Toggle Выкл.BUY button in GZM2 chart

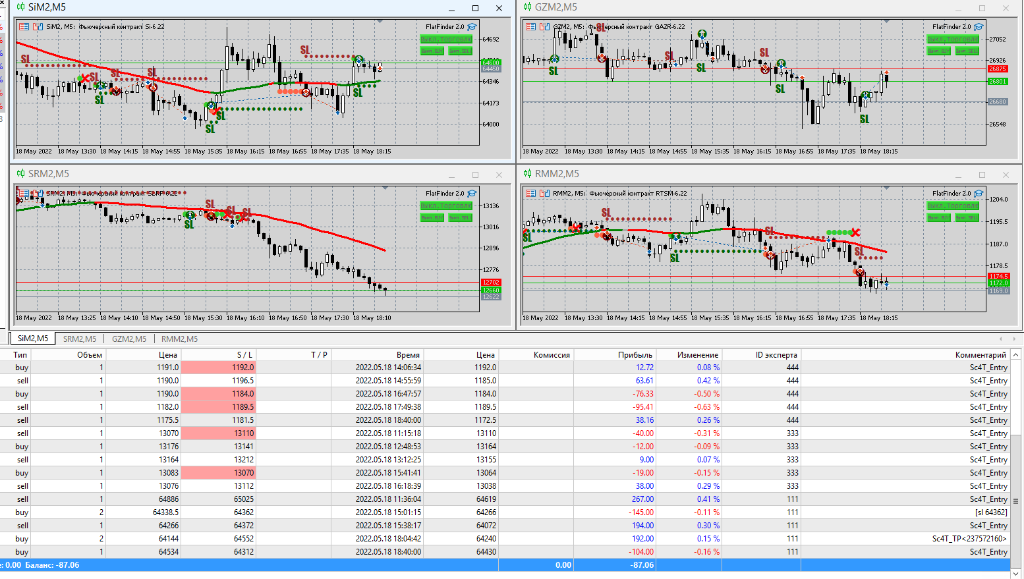click(x=939, y=51)
